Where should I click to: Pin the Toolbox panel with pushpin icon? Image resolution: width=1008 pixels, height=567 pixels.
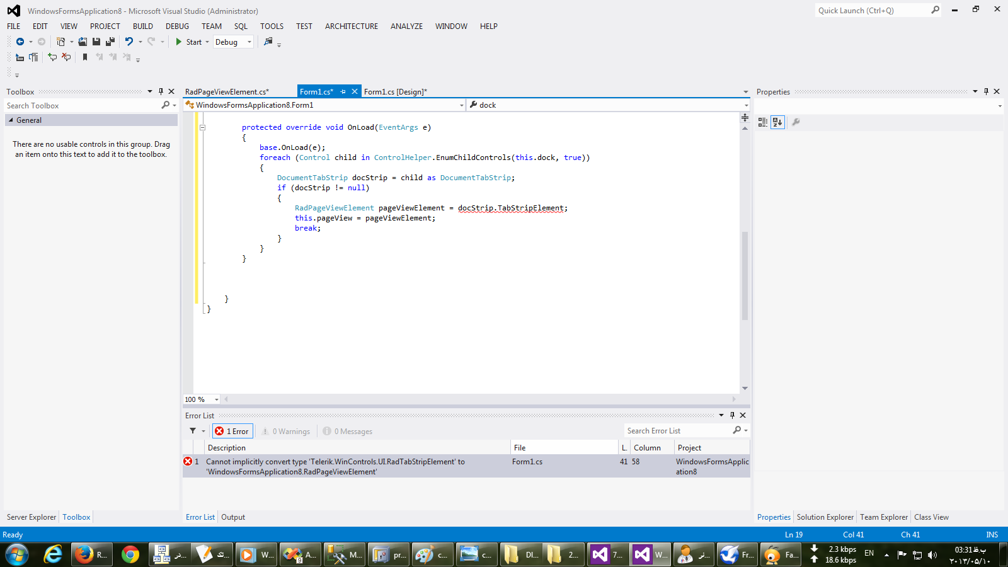(x=161, y=91)
